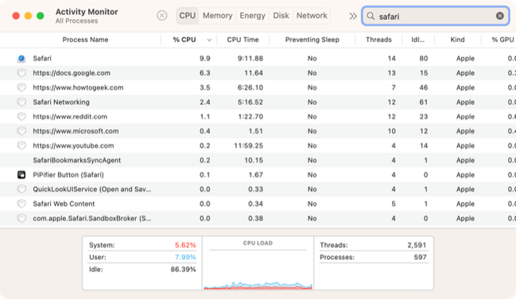Sort by Preventing Sleep column

point(312,40)
